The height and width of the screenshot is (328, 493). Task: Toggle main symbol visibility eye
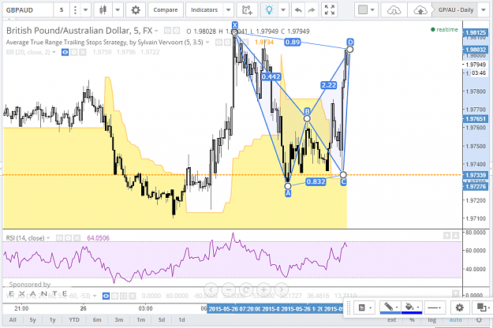(x=167, y=31)
